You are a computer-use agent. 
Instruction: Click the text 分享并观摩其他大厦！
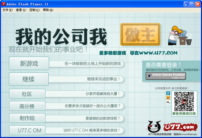click(x=103, y=94)
